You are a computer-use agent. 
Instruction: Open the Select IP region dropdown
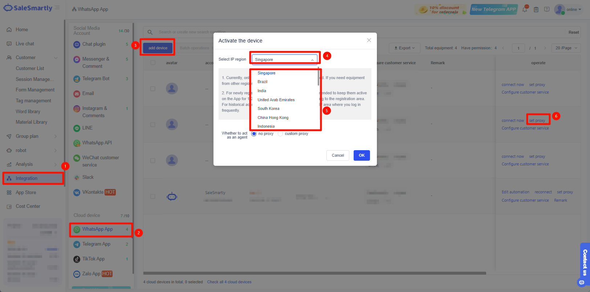(284, 59)
